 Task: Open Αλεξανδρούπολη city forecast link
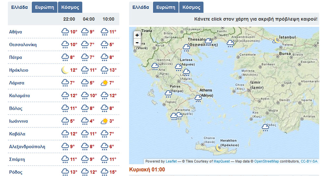click(x=27, y=147)
